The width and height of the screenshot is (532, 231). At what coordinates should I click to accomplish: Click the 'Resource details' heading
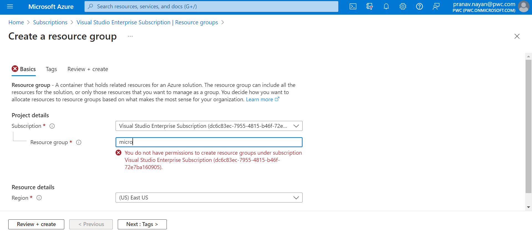pos(33,187)
